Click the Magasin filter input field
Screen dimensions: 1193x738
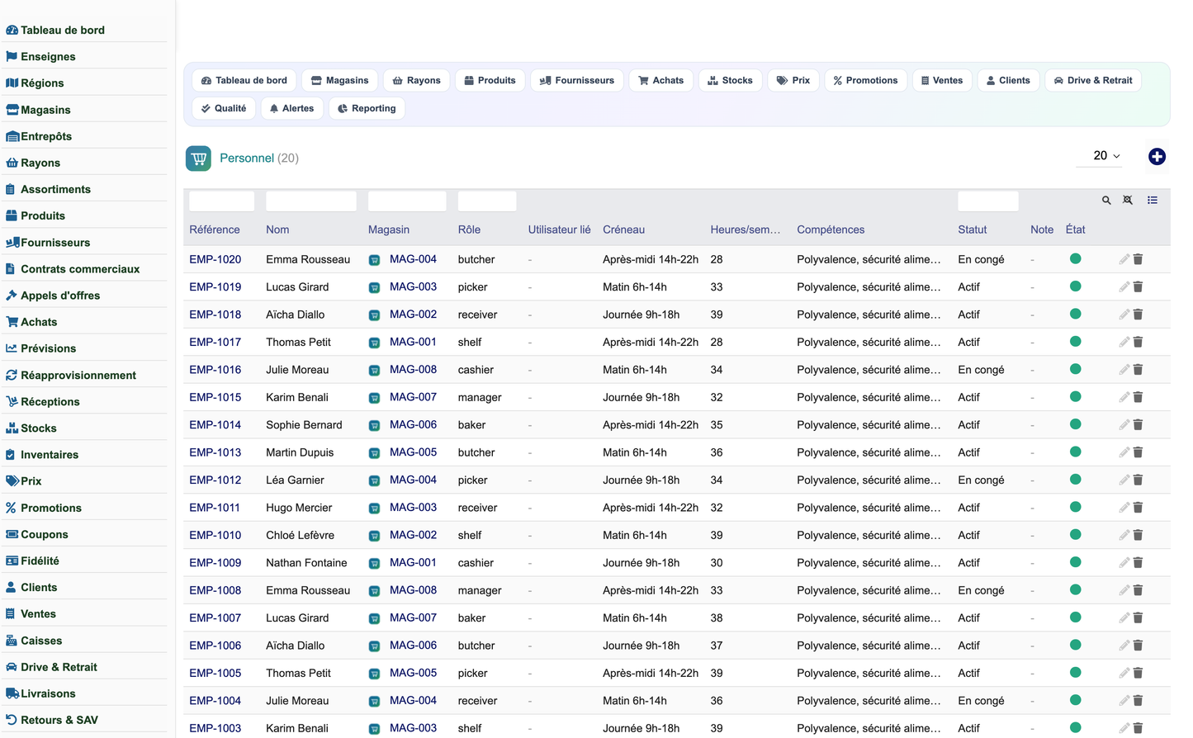[x=407, y=201]
